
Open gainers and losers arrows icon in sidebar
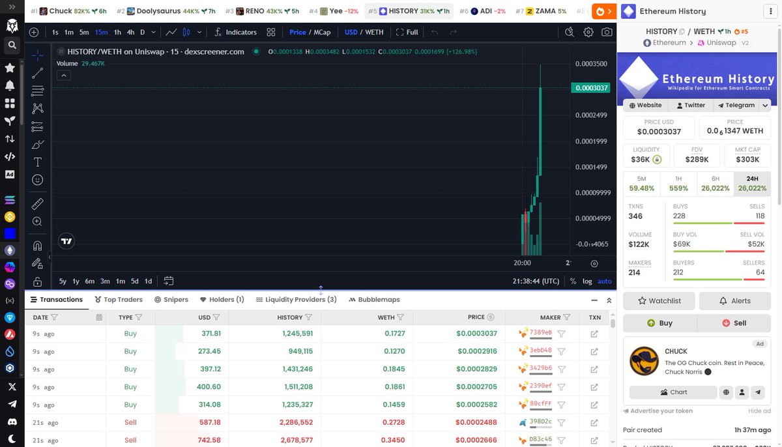coord(10,139)
